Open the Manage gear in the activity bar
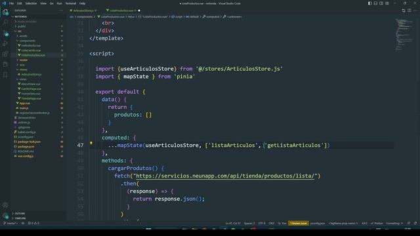Image resolution: width=420 pixels, height=236 pixels. [x=5, y=216]
